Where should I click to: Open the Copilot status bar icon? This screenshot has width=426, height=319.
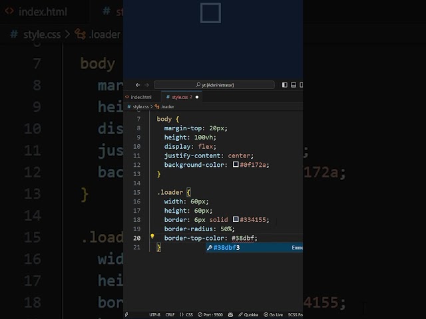pos(230,314)
